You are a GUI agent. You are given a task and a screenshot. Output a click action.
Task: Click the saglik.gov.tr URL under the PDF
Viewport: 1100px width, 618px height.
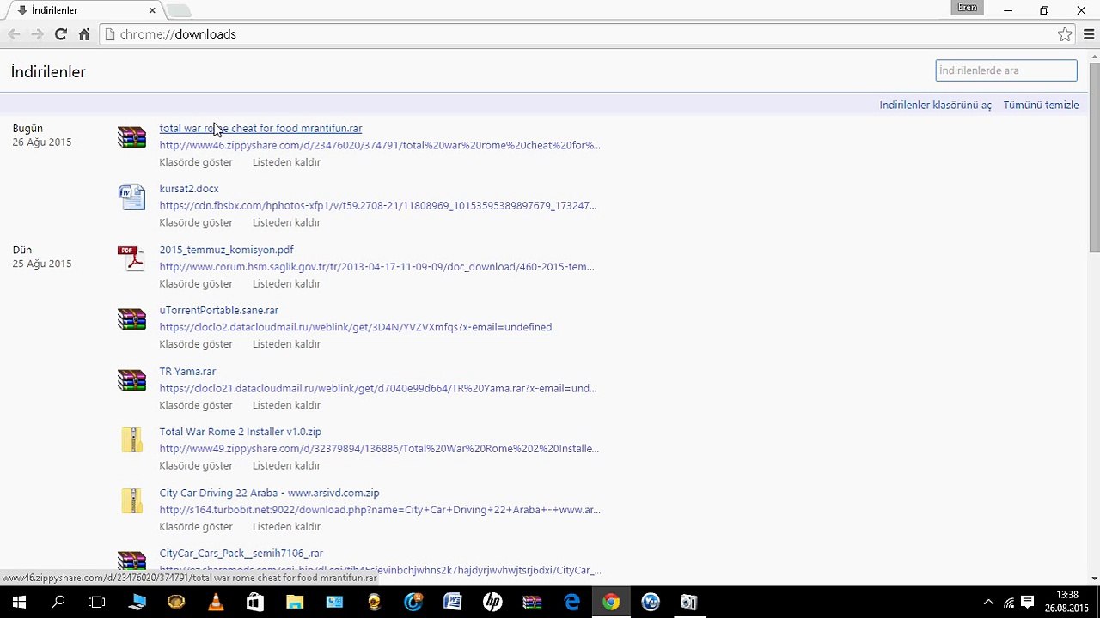pyautogui.click(x=376, y=267)
